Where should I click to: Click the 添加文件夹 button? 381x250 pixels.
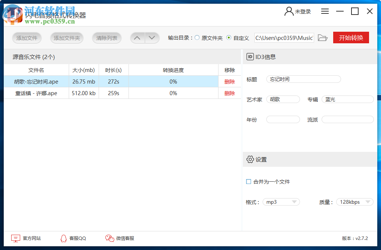(x=66, y=38)
